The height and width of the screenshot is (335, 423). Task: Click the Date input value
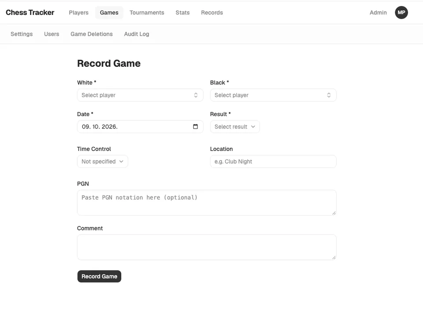100,127
